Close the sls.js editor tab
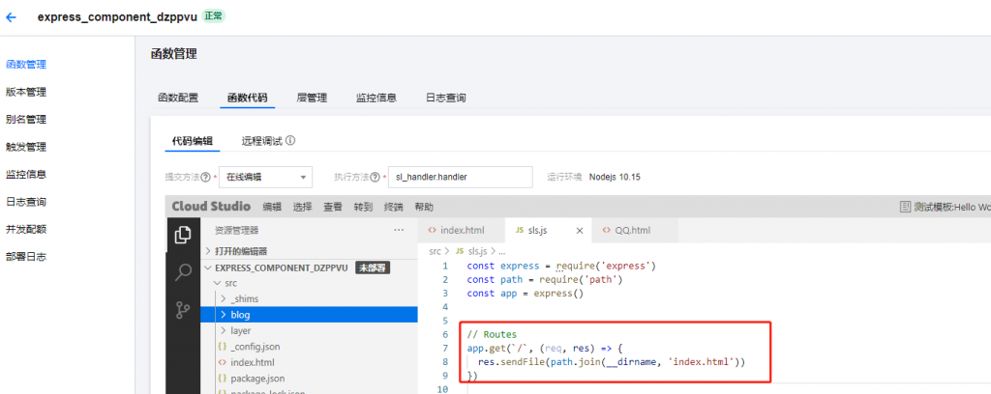 580,231
